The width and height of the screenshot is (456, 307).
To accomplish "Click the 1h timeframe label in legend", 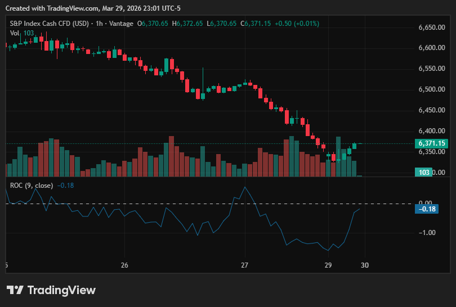I will coord(99,24).
